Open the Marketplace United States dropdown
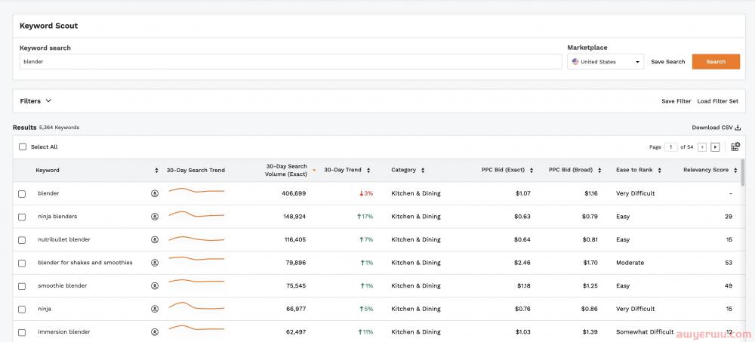Screen dimensions: 755x342 tap(606, 62)
